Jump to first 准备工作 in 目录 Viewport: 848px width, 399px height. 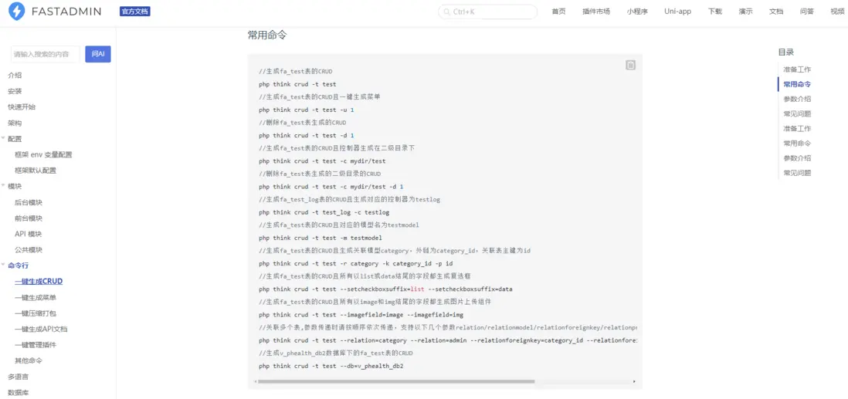click(x=796, y=69)
